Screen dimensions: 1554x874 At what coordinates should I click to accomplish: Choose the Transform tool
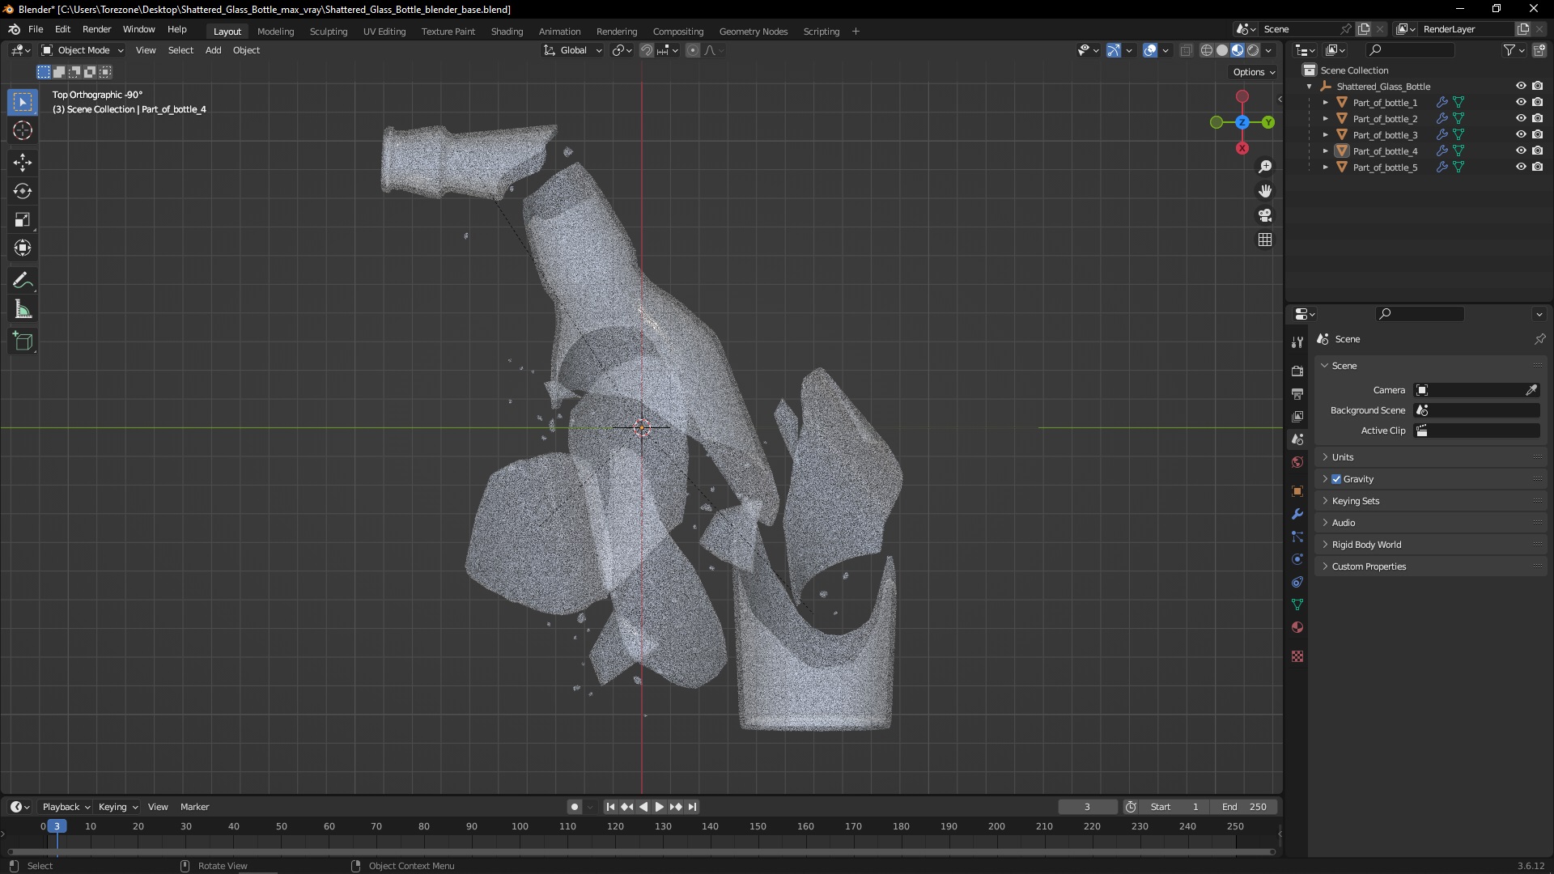[x=23, y=248]
